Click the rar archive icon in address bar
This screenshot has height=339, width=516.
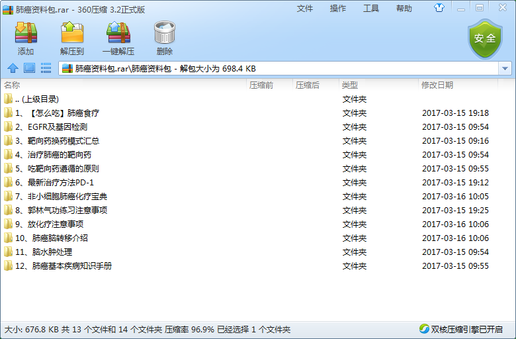click(67, 68)
